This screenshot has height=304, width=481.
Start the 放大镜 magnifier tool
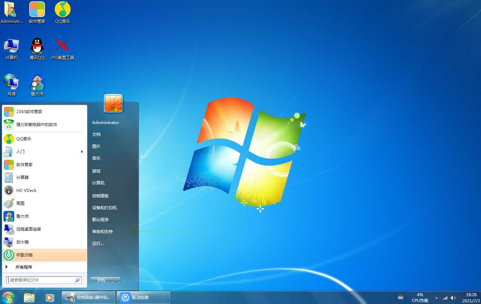point(44,242)
